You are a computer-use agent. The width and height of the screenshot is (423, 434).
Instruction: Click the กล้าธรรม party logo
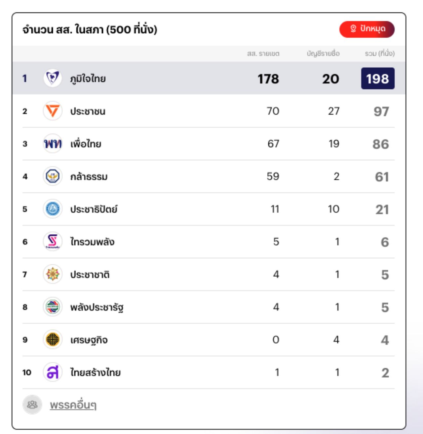(x=53, y=176)
